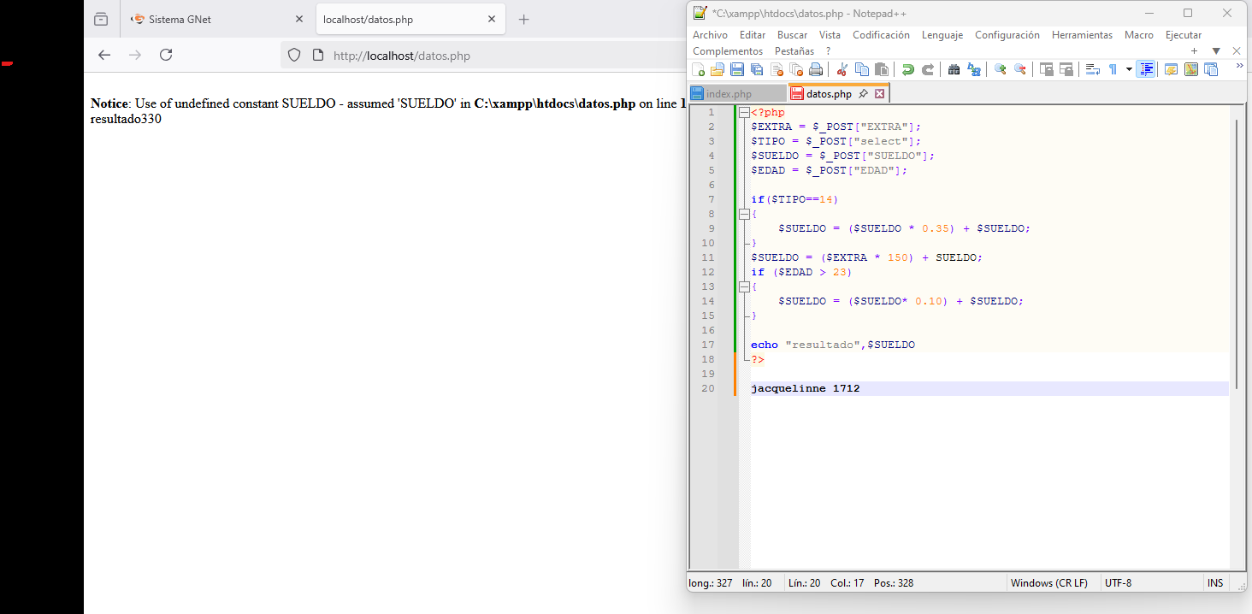Click the UTF-8 encoding status entry
Screen dimensions: 1252x614
pos(1118,583)
